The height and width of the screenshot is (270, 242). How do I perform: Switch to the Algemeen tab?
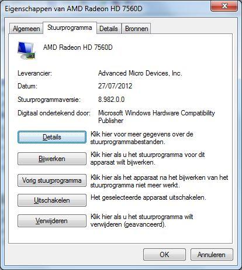click(x=26, y=29)
